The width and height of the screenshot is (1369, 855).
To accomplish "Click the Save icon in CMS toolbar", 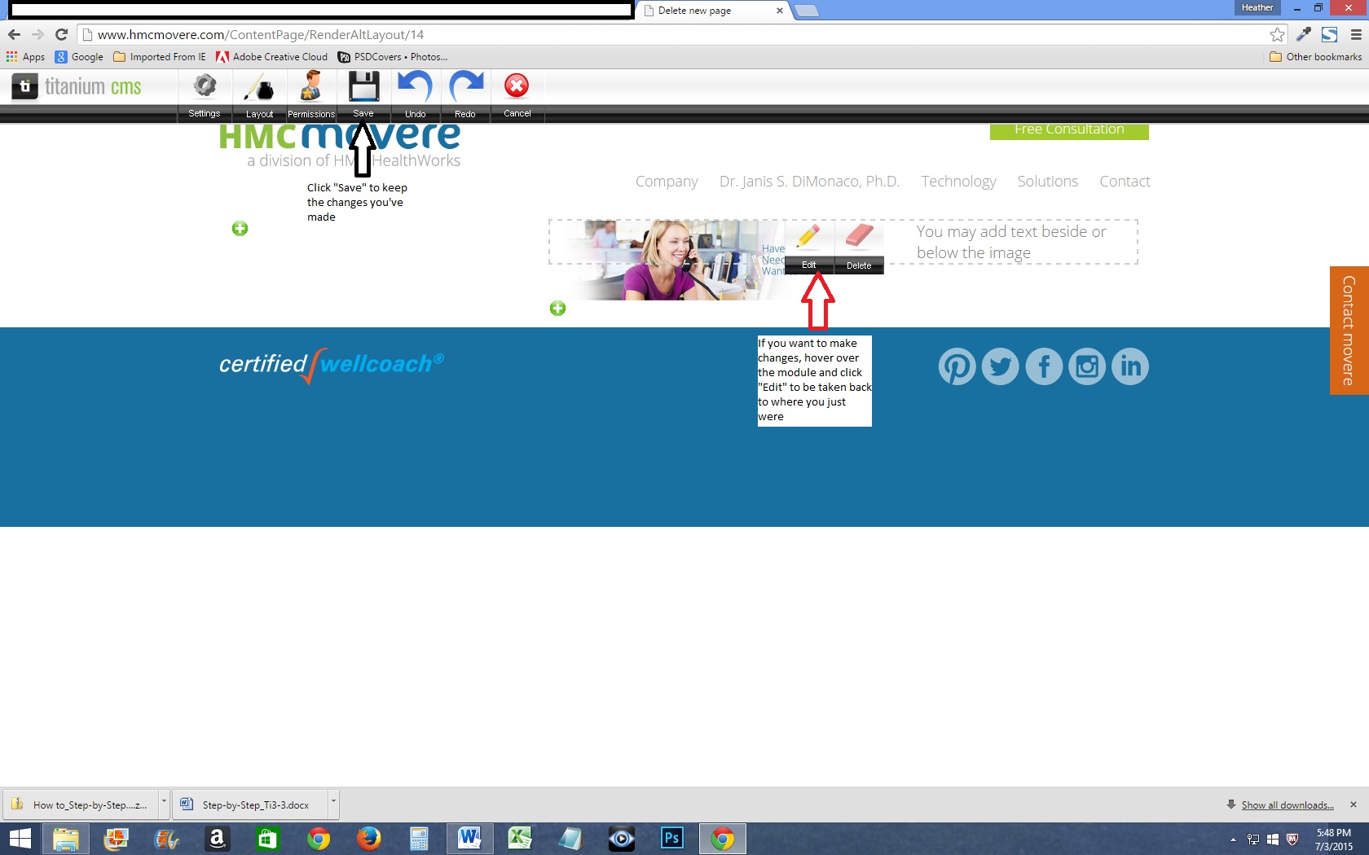I will 363,88.
